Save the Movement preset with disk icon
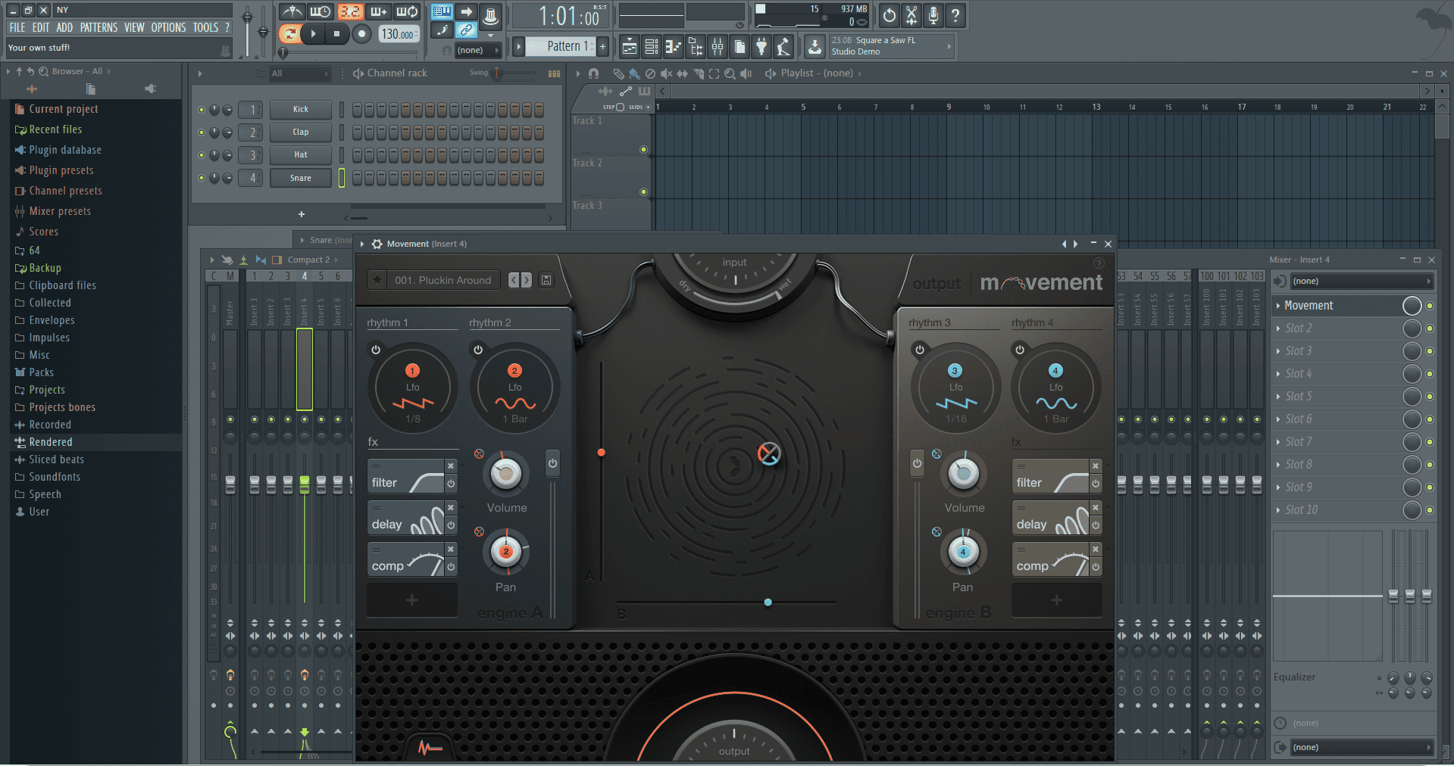 (546, 280)
